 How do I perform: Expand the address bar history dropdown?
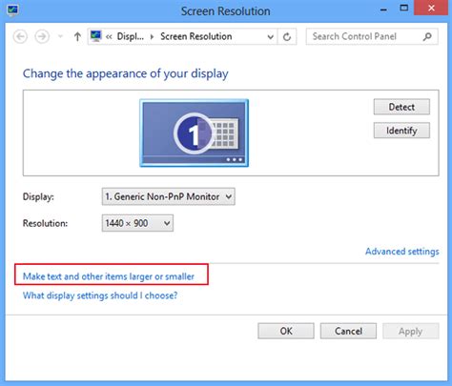[271, 37]
